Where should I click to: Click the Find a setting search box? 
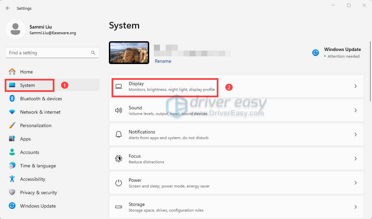coord(49,53)
